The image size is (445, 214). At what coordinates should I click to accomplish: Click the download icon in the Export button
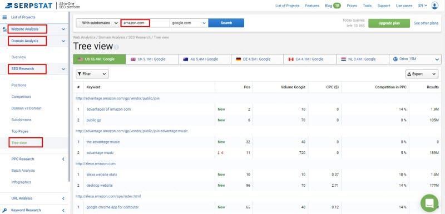[x=409, y=74]
